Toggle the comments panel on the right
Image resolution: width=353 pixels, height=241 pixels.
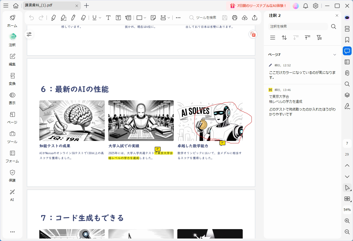pyautogui.click(x=347, y=51)
